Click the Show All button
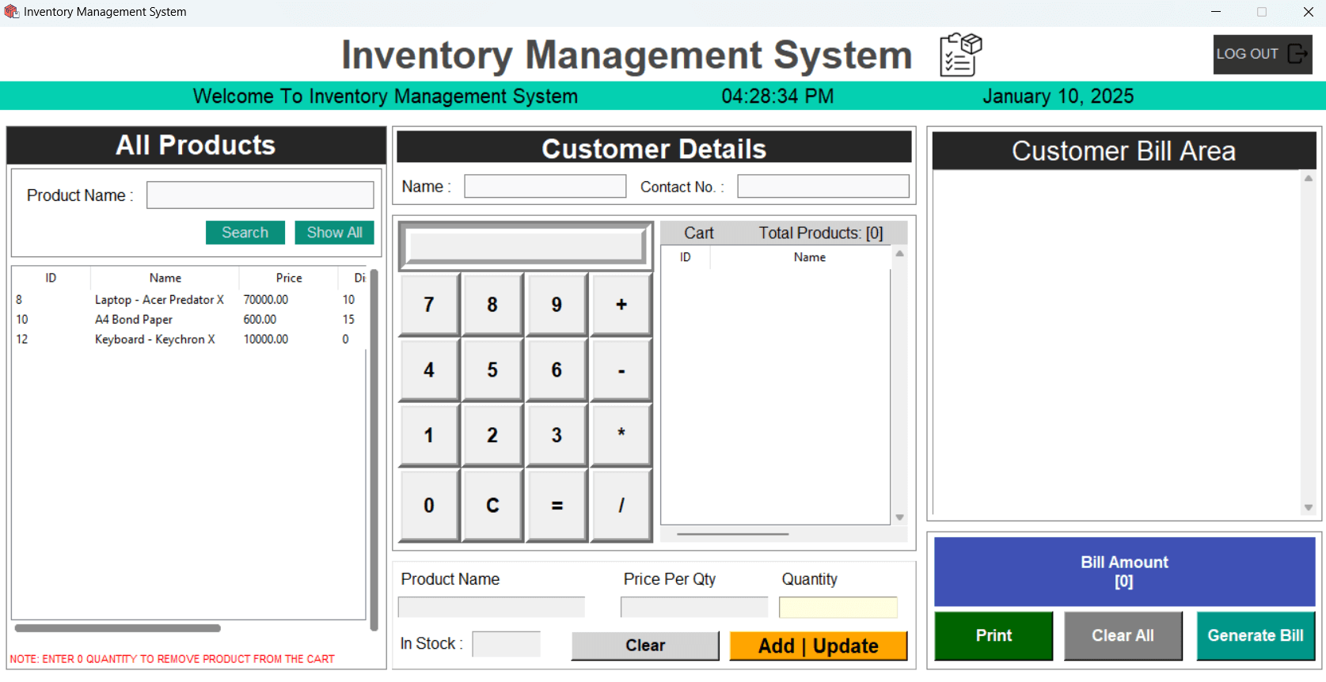 pyautogui.click(x=334, y=233)
